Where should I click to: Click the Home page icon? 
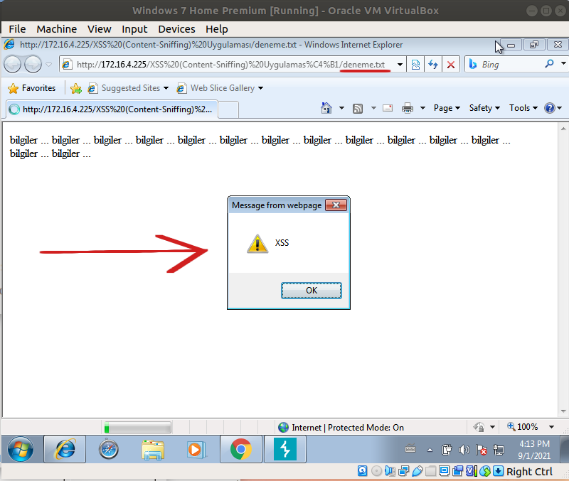(x=326, y=108)
